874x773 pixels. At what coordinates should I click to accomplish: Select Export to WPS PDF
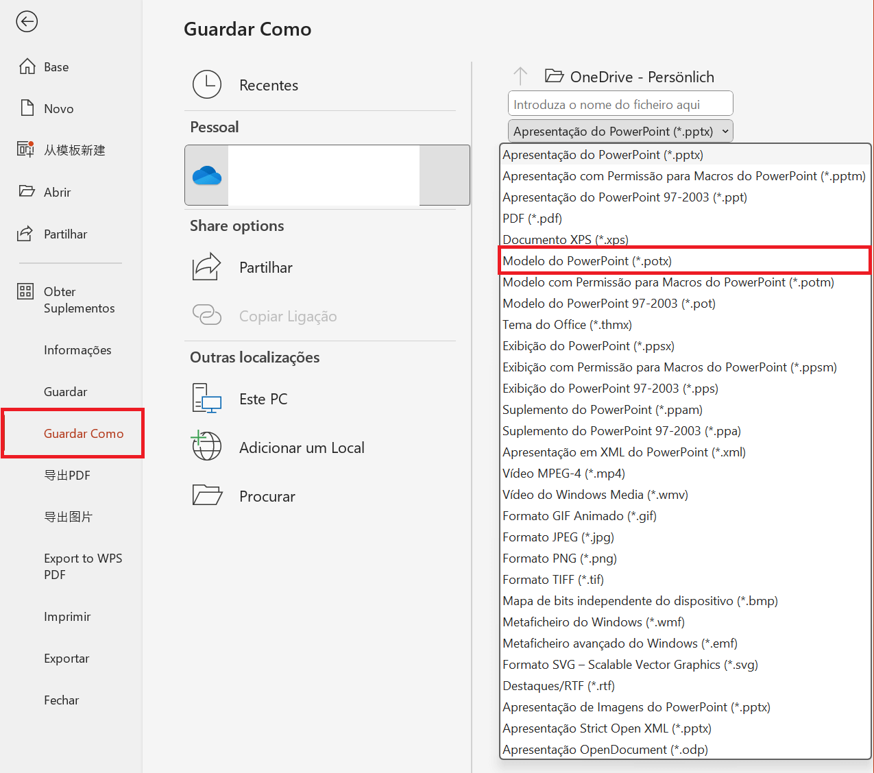(83, 567)
